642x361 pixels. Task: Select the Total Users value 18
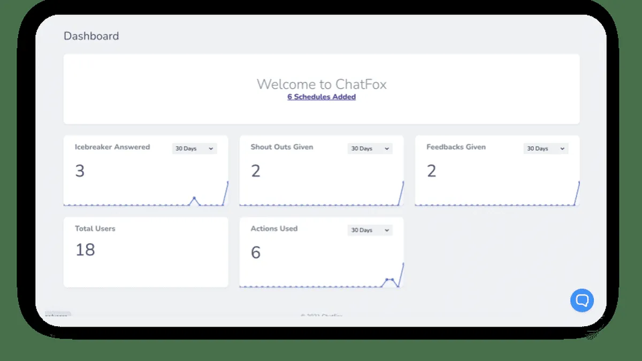click(x=85, y=249)
